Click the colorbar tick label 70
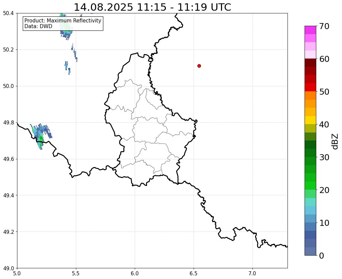The image size is (342, 279). tap(324, 26)
